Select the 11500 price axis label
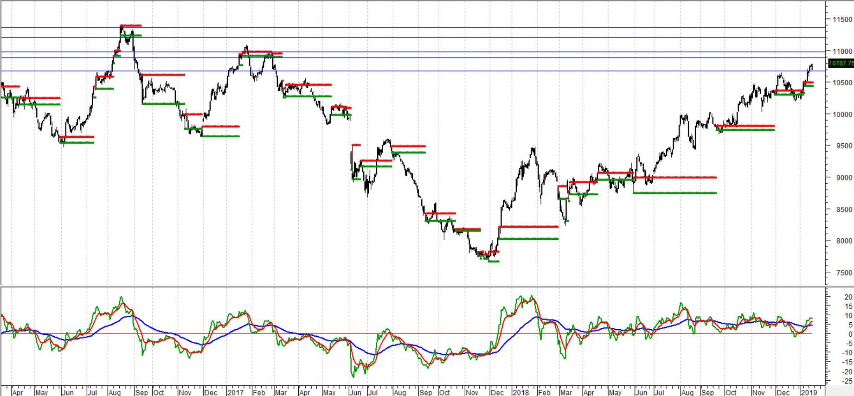This screenshot has height=396, width=854. [842, 19]
